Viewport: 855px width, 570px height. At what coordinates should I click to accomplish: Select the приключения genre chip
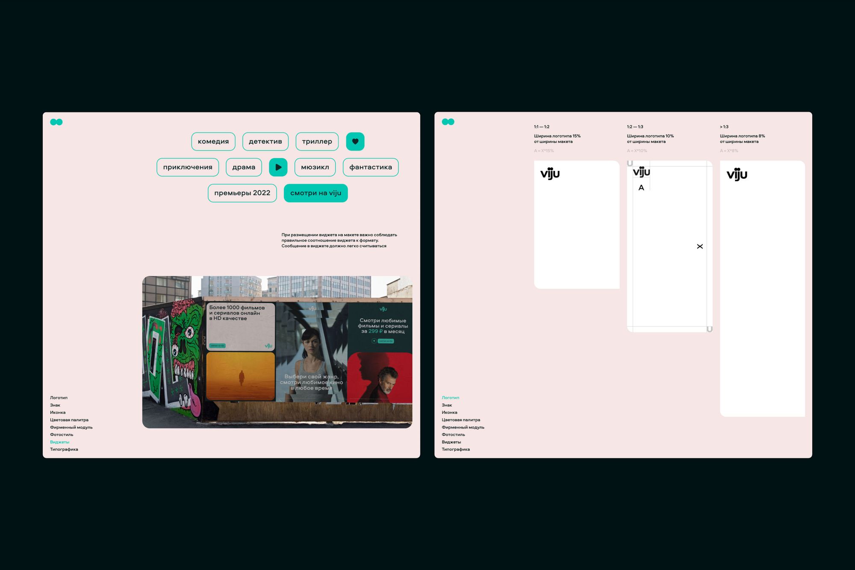click(187, 167)
